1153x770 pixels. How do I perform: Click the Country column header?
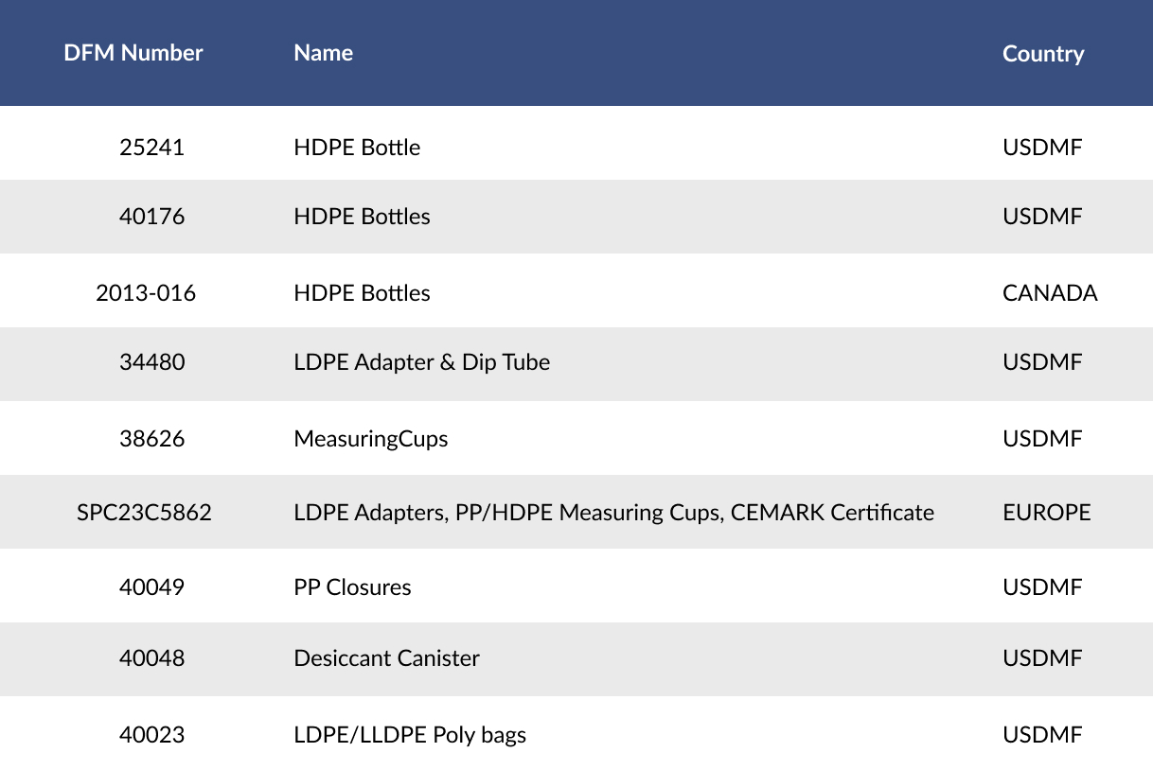click(1043, 54)
